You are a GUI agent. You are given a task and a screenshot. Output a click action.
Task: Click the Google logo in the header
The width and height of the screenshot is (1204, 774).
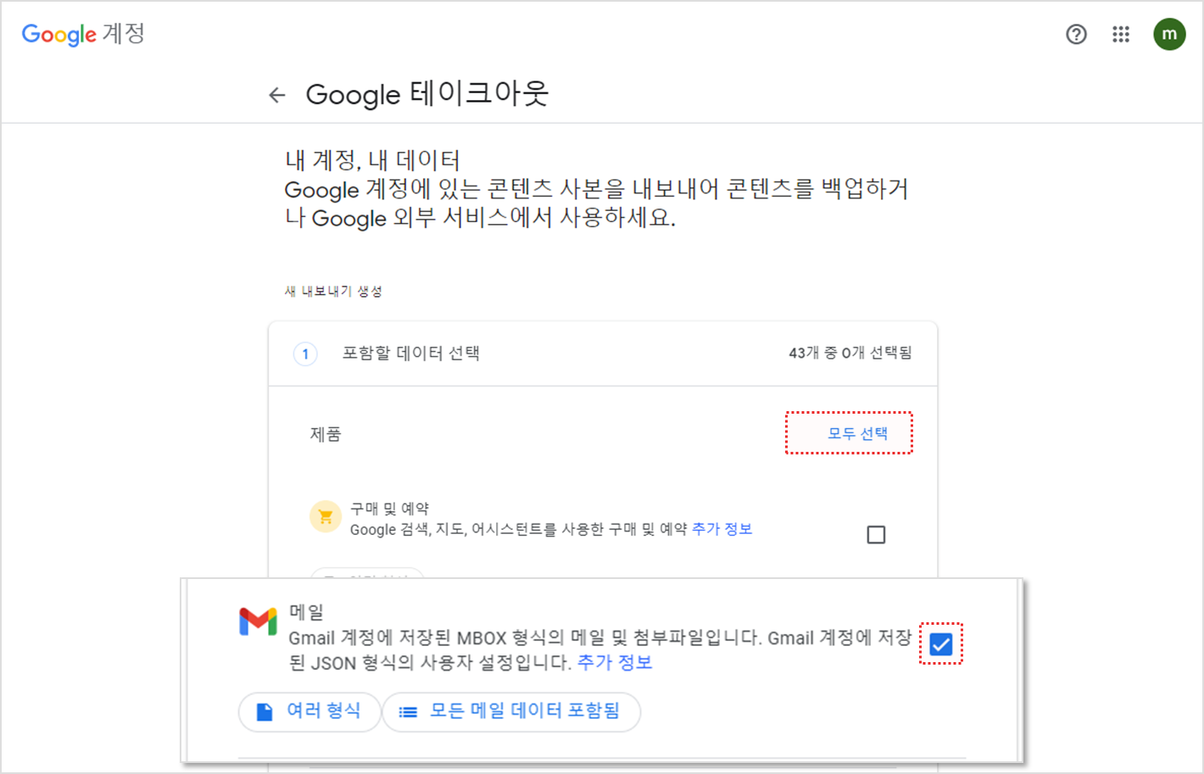coord(59,34)
